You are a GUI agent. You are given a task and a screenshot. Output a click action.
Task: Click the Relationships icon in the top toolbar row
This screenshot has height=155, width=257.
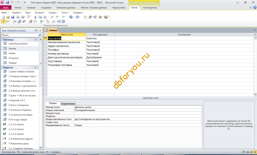(95, 17)
